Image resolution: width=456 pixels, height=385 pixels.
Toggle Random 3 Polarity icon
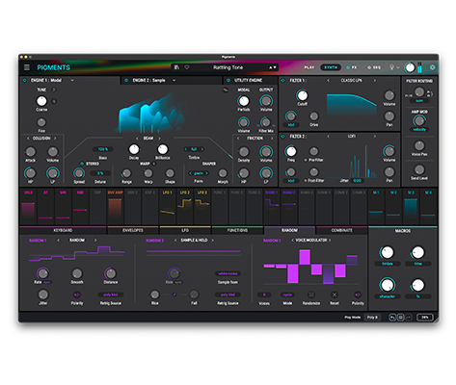[x=358, y=295]
